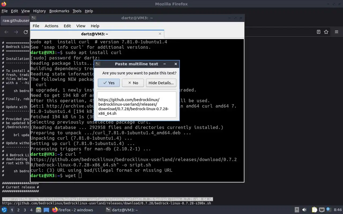Decline the paste with No button

tap(133, 83)
